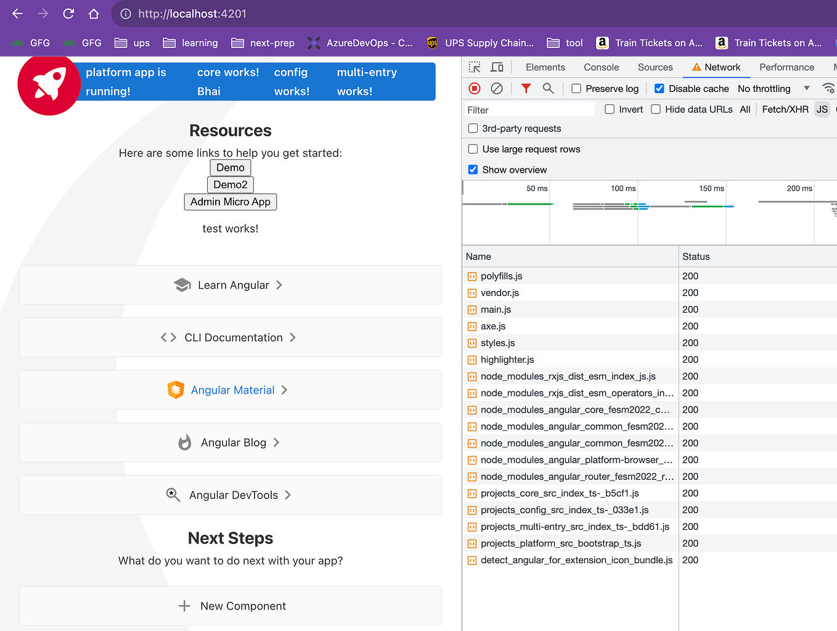Enable Preserve log
The height and width of the screenshot is (631, 837).
576,88
